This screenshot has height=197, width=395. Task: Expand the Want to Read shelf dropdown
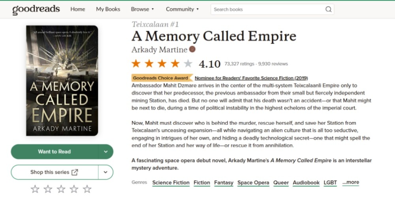105,152
